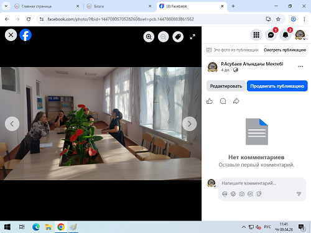Click the meeting room photo
The width and height of the screenshot is (311, 233).
[101, 124]
